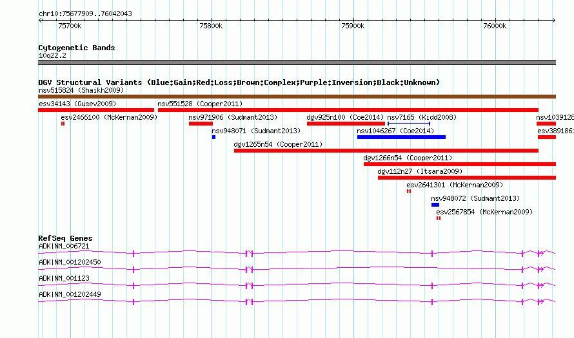
Task: Click the red esv34143 loss bar
Action: click(96, 110)
